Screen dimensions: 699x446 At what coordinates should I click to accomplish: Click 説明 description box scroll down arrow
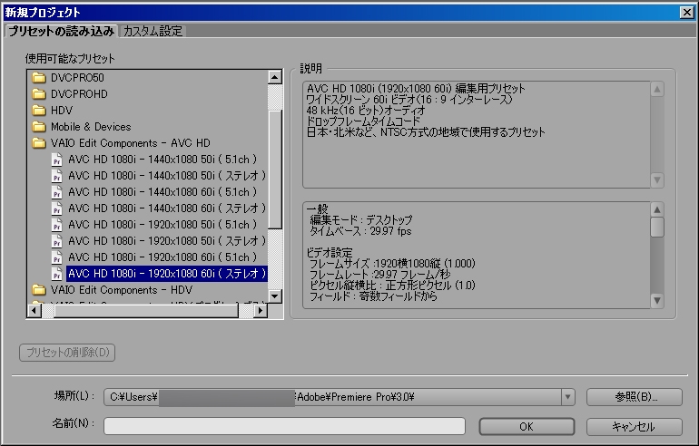click(x=656, y=179)
